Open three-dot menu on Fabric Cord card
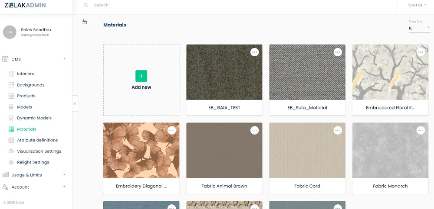This screenshot has width=434, height=209. click(x=338, y=130)
